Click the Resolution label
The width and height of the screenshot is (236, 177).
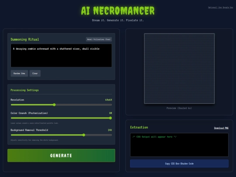17,100
